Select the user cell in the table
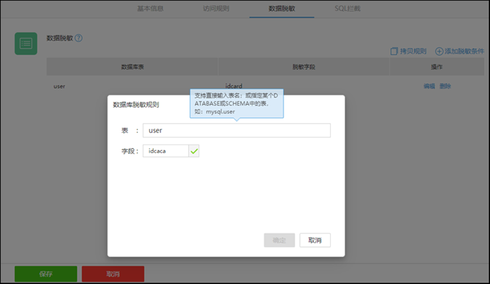 (59, 86)
